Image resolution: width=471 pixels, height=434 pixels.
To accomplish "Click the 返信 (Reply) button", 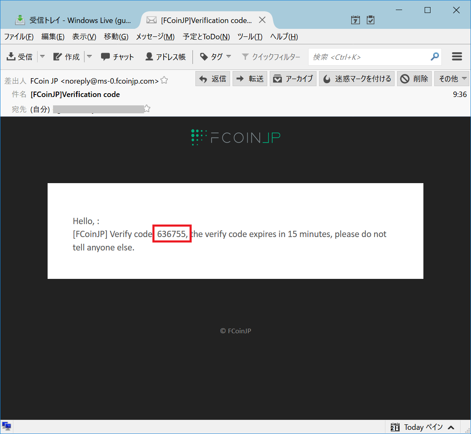I will click(x=213, y=79).
